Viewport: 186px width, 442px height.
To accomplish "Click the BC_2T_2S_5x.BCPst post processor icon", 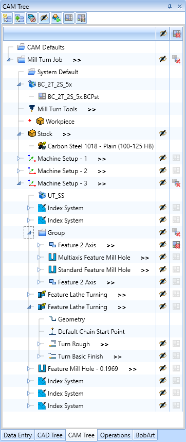I will (x=42, y=97).
